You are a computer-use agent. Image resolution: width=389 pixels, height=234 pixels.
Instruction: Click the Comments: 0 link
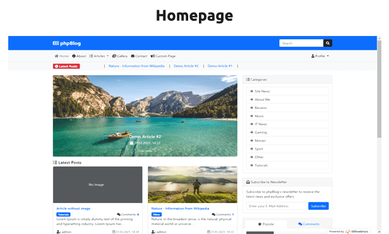click(x=128, y=214)
